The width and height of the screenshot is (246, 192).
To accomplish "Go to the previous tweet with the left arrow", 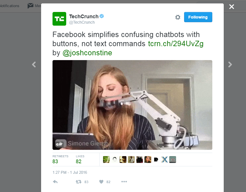I will coord(34,64).
